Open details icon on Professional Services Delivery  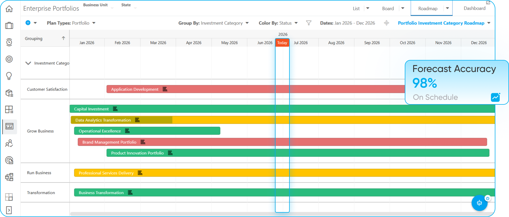[140, 173]
